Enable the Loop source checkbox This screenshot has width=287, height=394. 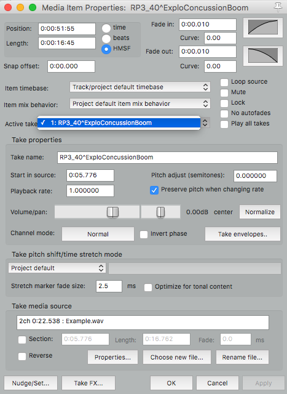click(x=224, y=82)
